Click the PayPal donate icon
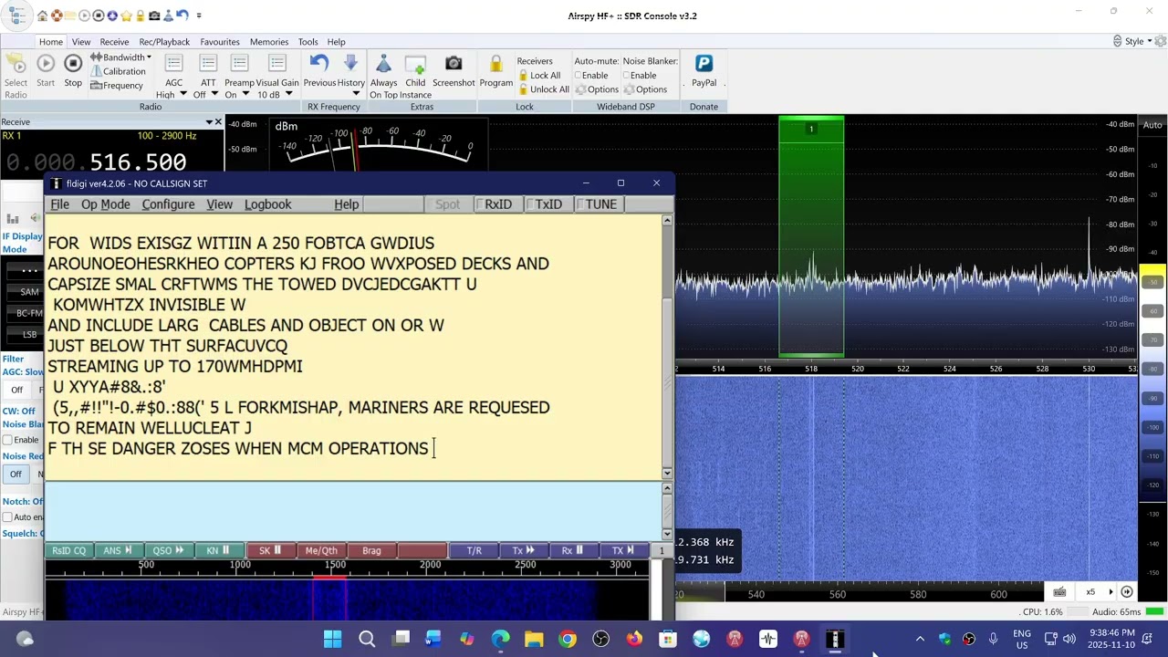The image size is (1168, 657). click(x=704, y=63)
